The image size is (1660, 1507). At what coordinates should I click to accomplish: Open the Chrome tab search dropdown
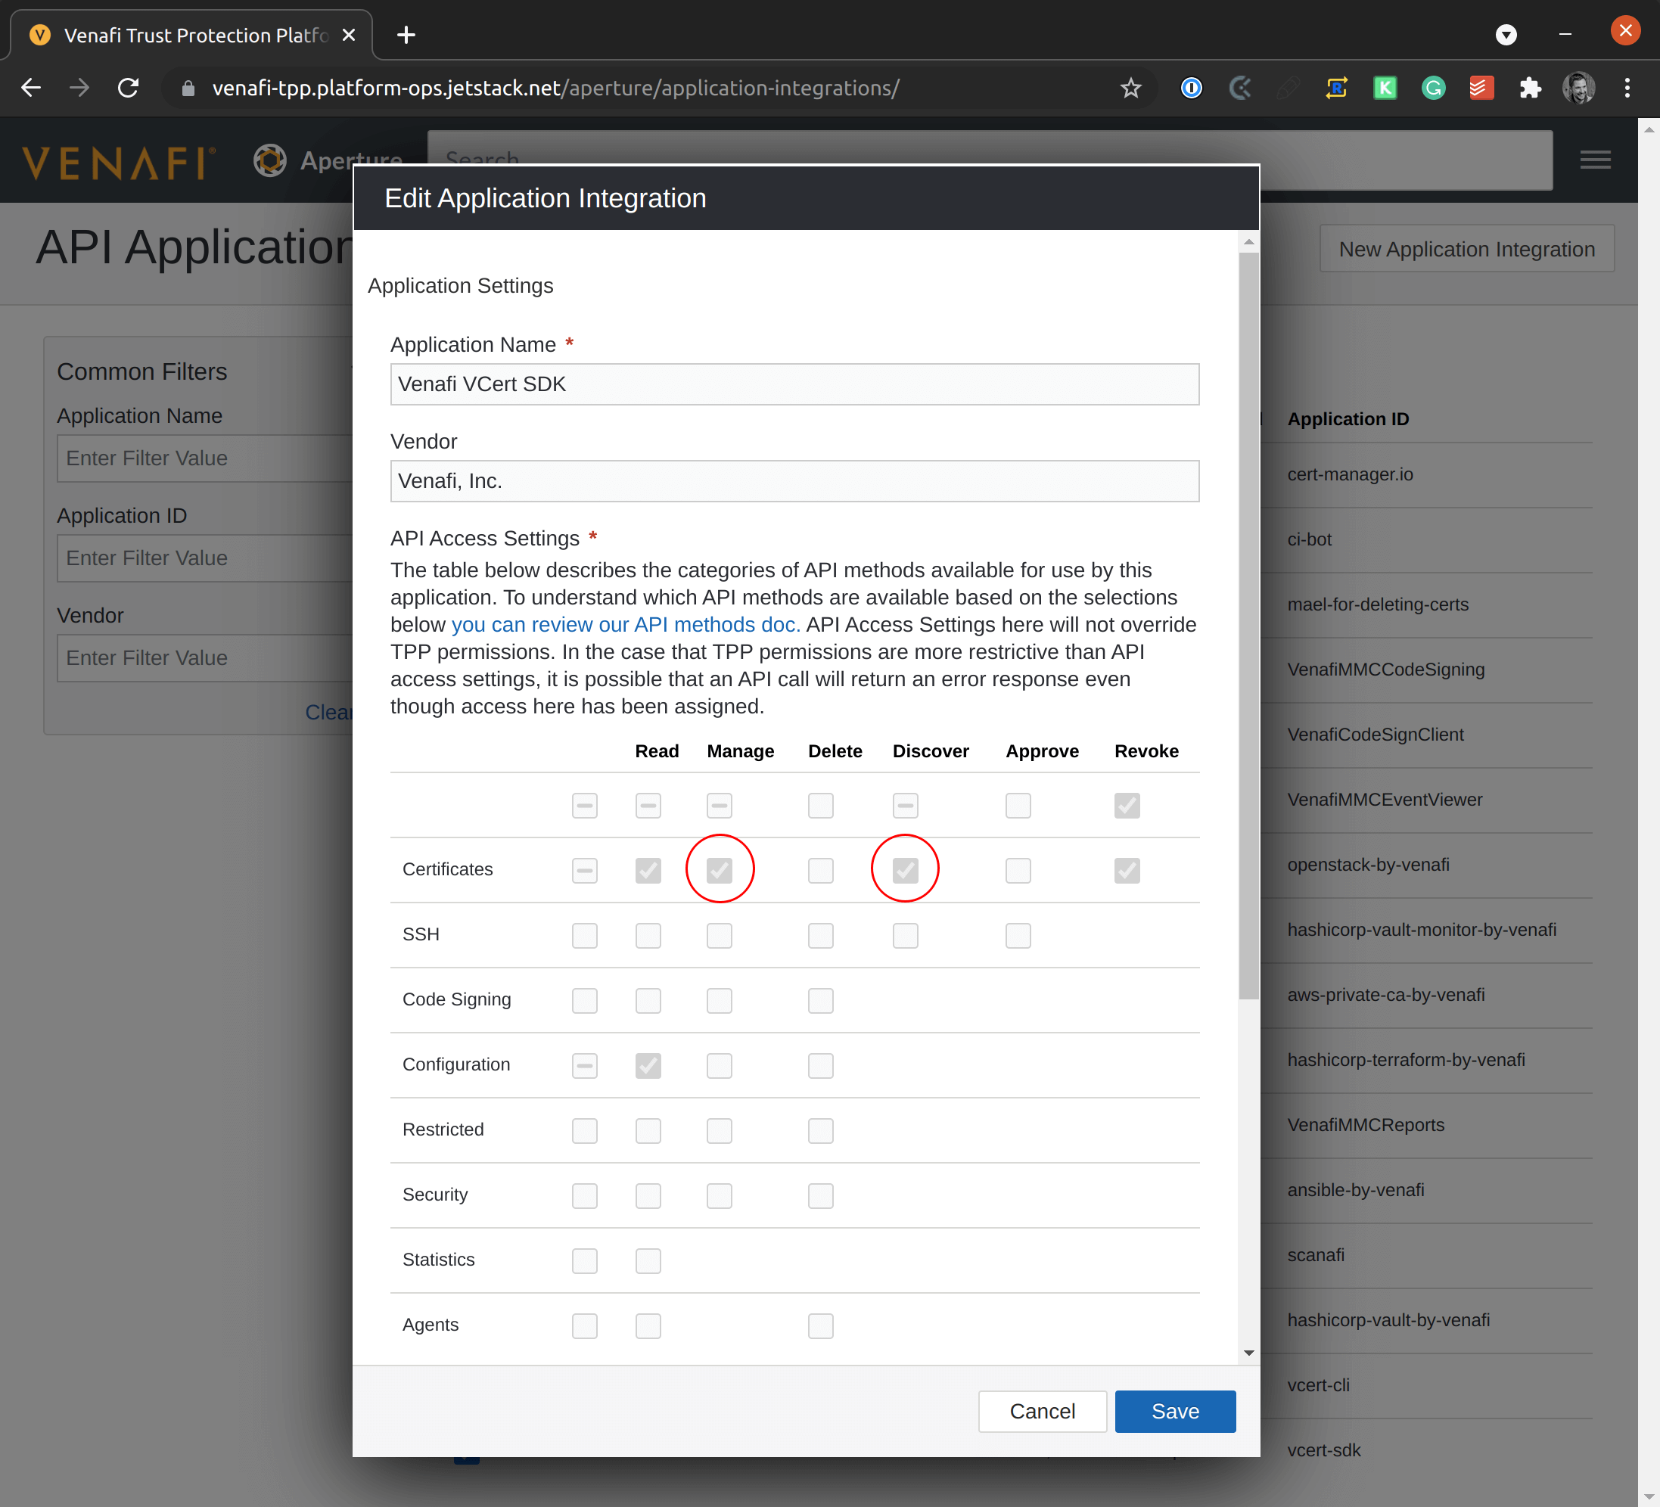click(x=1506, y=35)
